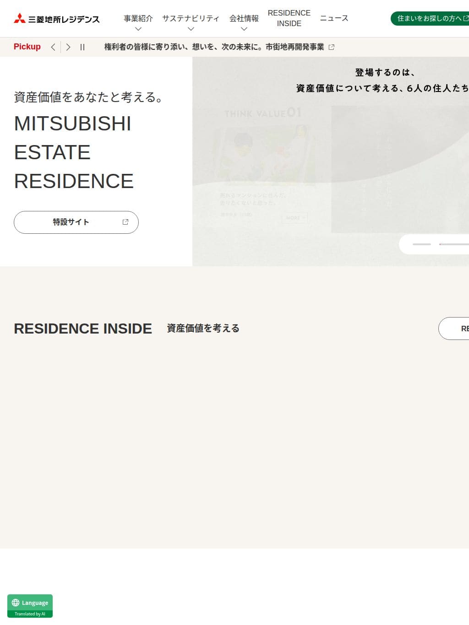Open the Language translation widget
Viewport: 469px width, 625px height.
30,606
